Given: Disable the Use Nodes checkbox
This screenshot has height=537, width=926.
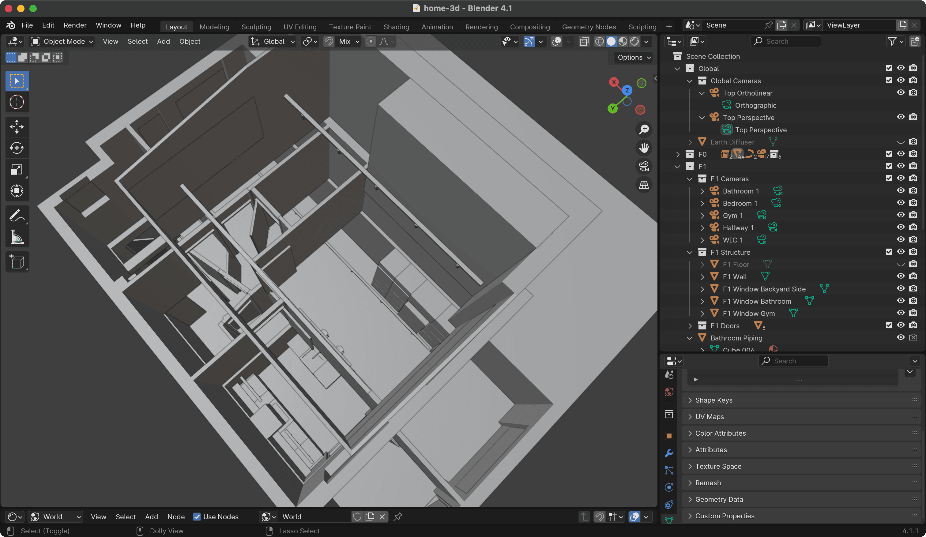Looking at the screenshot, I should click(197, 517).
